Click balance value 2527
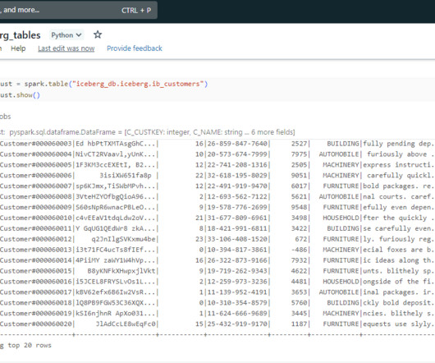435x363 pixels. tap(299, 144)
